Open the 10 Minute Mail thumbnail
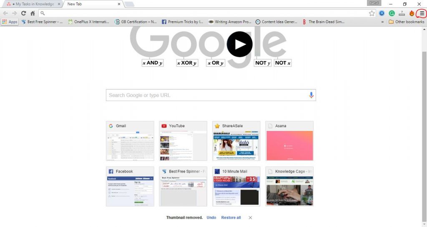Screen dimensions: 427x227 [x=236, y=187]
